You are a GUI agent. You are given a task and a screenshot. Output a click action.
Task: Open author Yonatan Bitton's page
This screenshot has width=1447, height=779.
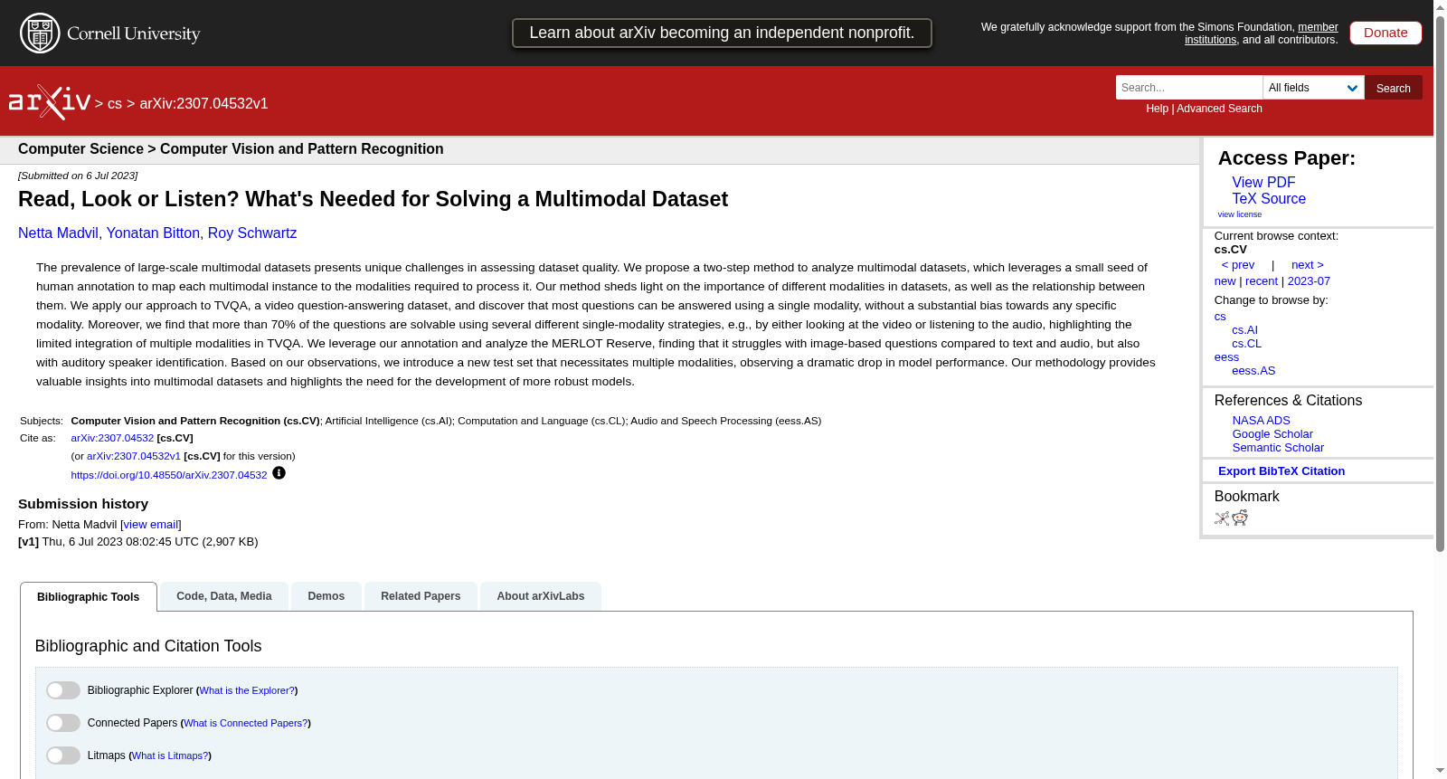pyautogui.click(x=153, y=233)
